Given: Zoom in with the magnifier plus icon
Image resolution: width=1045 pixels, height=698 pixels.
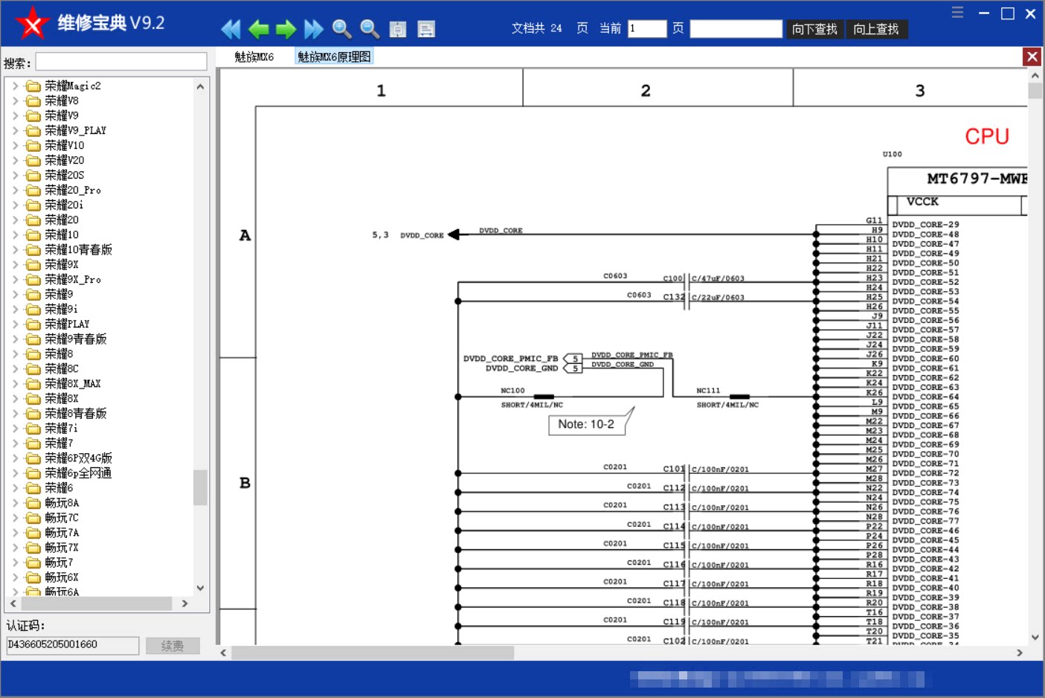Looking at the screenshot, I should click(x=341, y=29).
